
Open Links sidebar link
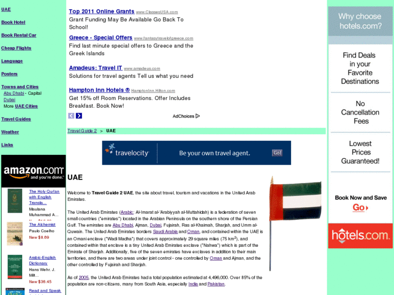(x=7, y=145)
